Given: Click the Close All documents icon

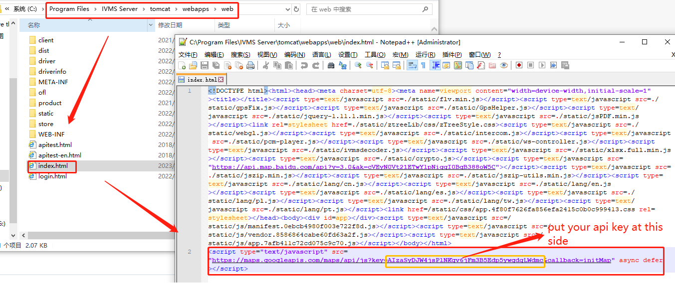Looking at the screenshot, I should coord(239,65).
